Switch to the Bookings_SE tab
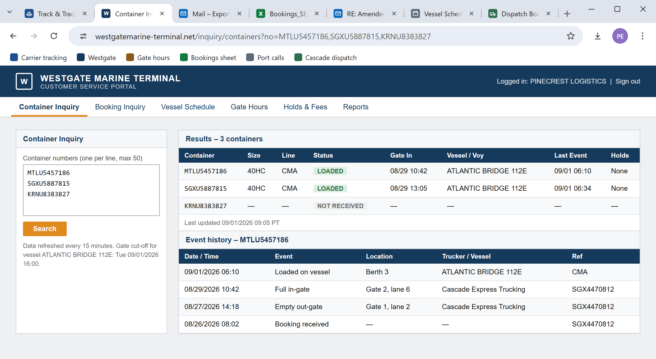 click(x=288, y=14)
